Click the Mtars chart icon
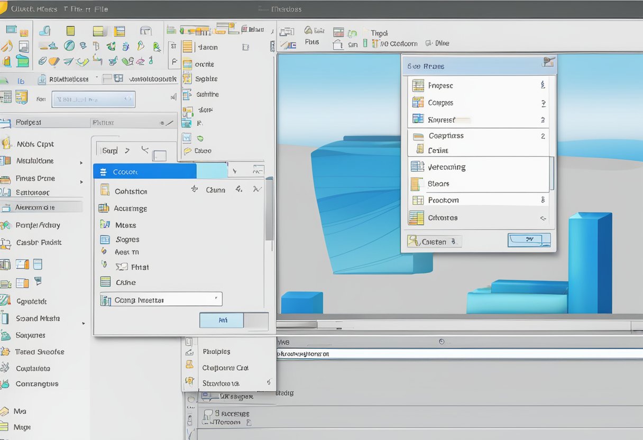Screen dimensions: 643x440 point(105,225)
